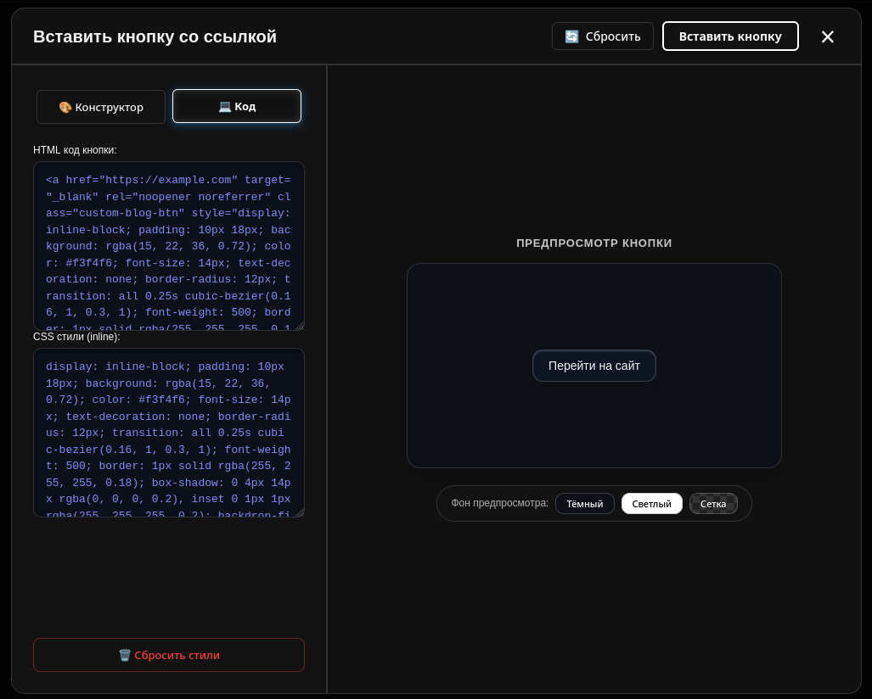Click the Фон предпросмотра label
The image size is (872, 699).
click(x=499, y=503)
